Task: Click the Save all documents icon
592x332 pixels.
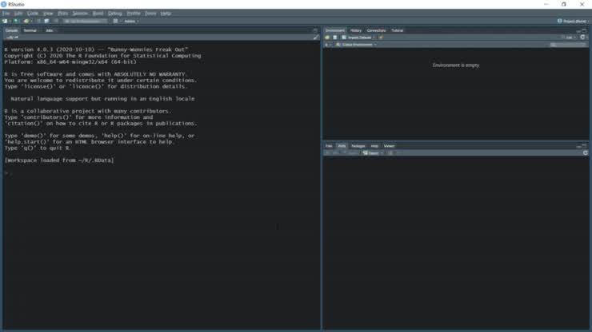Action: coord(46,21)
